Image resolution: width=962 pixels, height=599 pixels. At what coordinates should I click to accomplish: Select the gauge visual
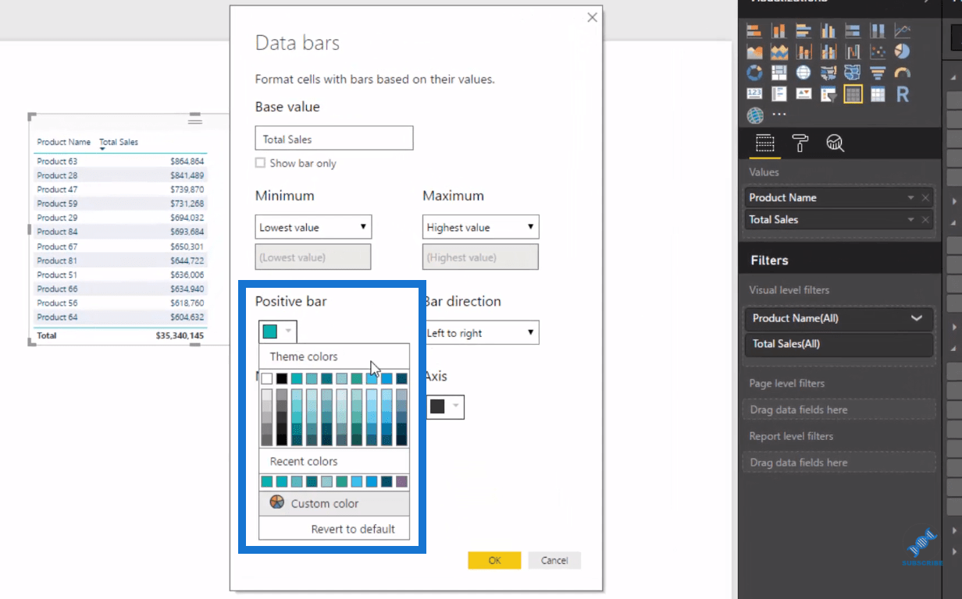point(903,73)
